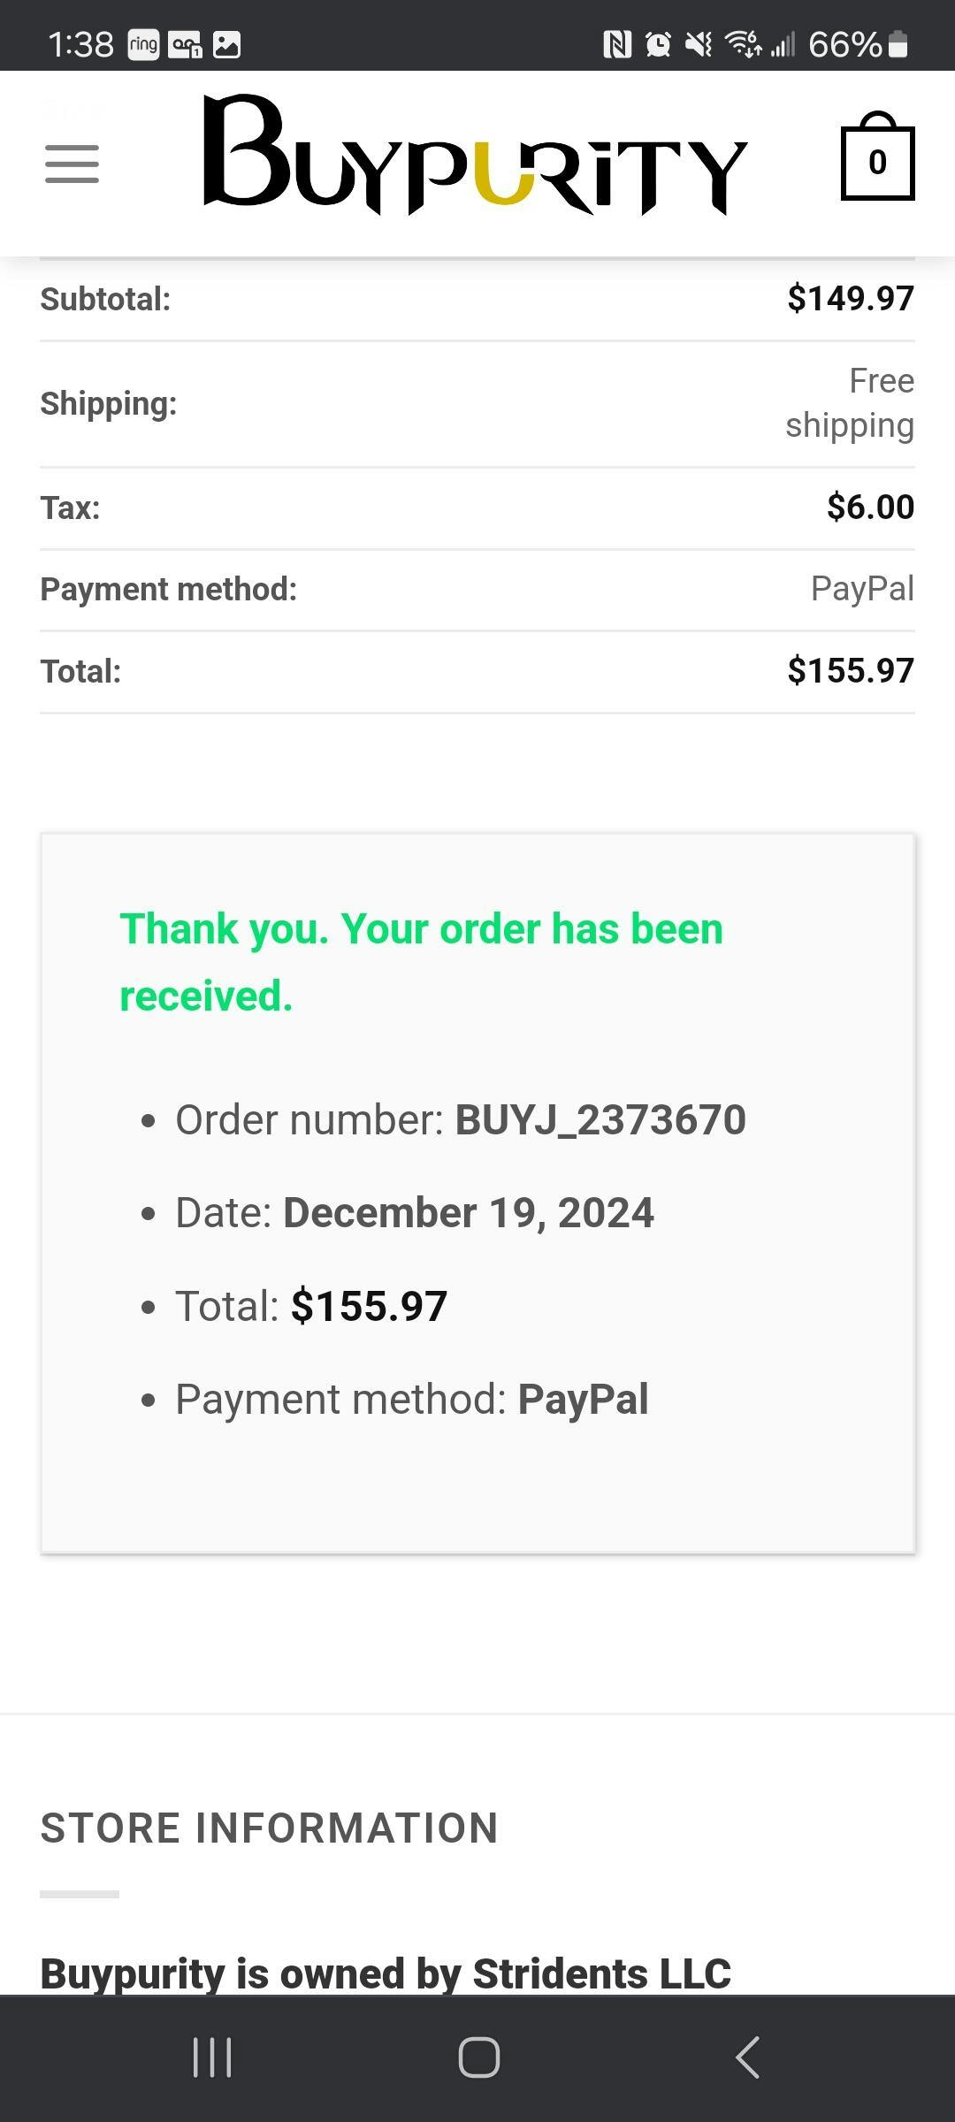
Task: Tap the image notification icon
Action: pos(226,44)
